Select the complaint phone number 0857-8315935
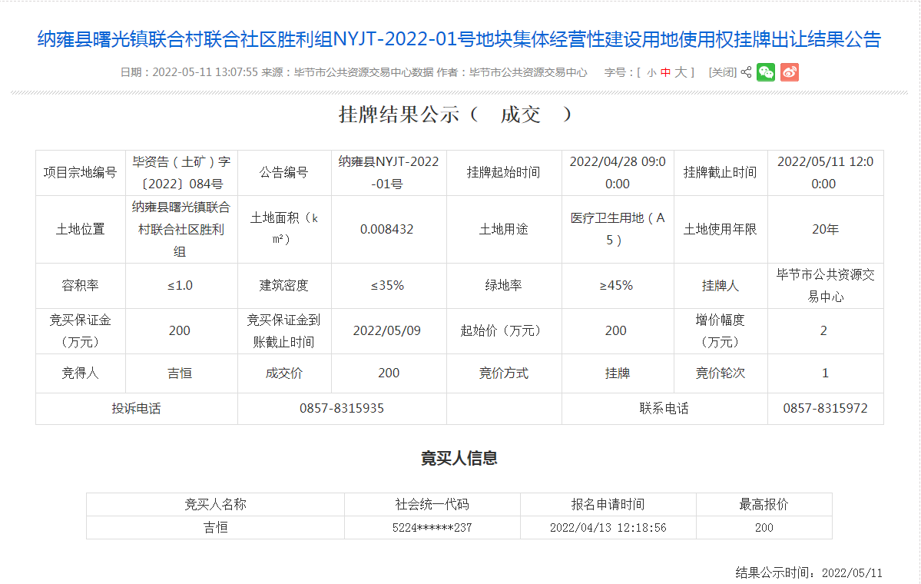Image resolution: width=921 pixels, height=584 pixels. pyautogui.click(x=342, y=409)
